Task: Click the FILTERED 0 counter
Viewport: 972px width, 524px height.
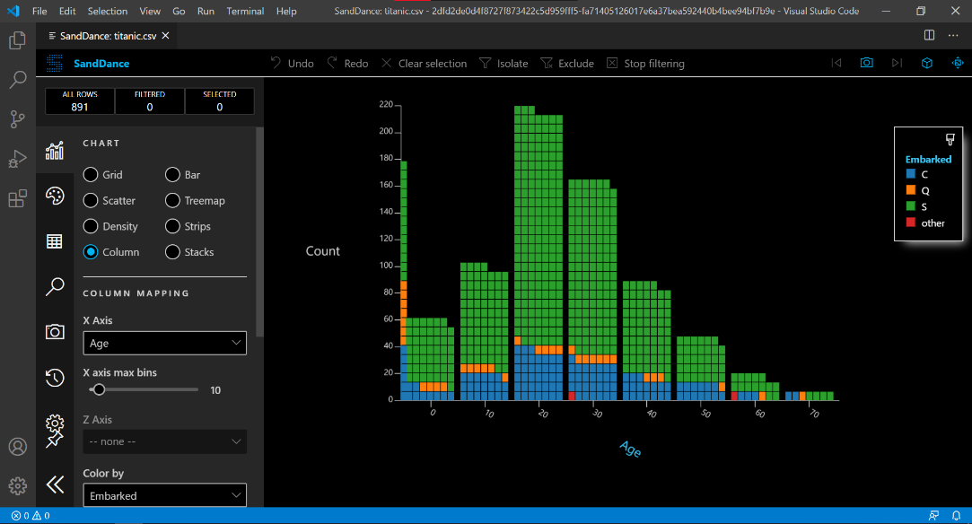Action: click(149, 101)
